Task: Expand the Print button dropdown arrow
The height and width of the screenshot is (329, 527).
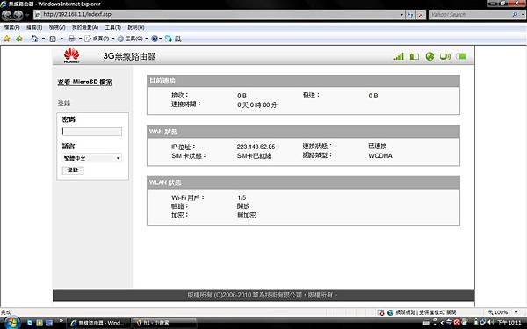Action: click(x=80, y=39)
